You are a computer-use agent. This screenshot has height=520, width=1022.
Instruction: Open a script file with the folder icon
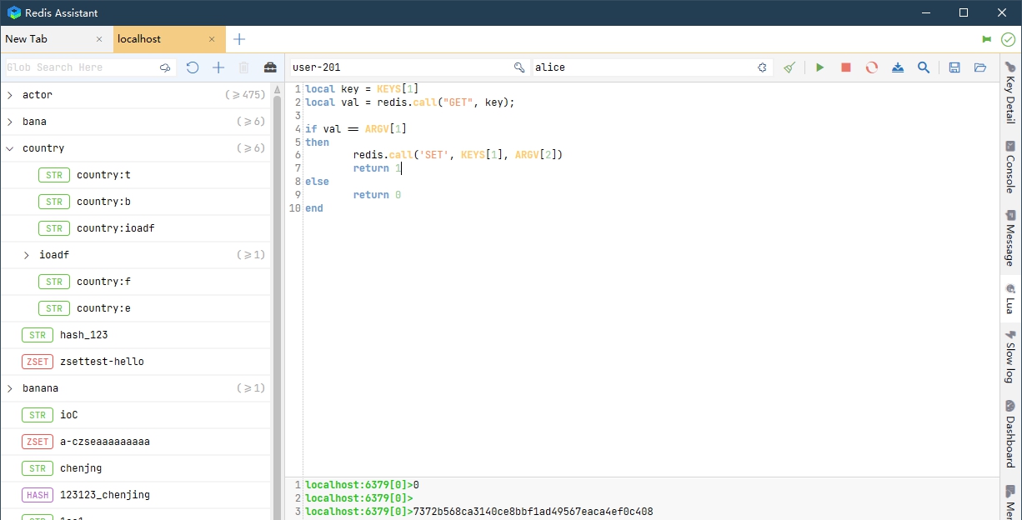980,67
